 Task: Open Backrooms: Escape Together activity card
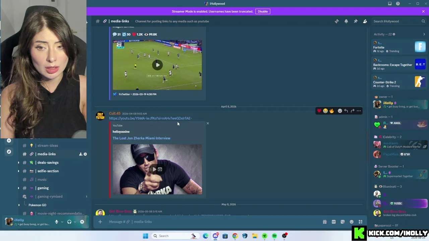pos(399,65)
